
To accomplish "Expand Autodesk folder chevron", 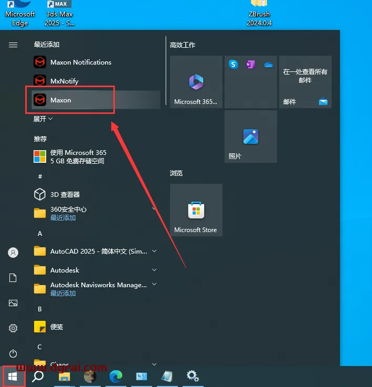I will click(154, 270).
